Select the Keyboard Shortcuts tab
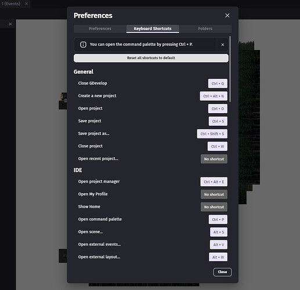 [x=153, y=28]
